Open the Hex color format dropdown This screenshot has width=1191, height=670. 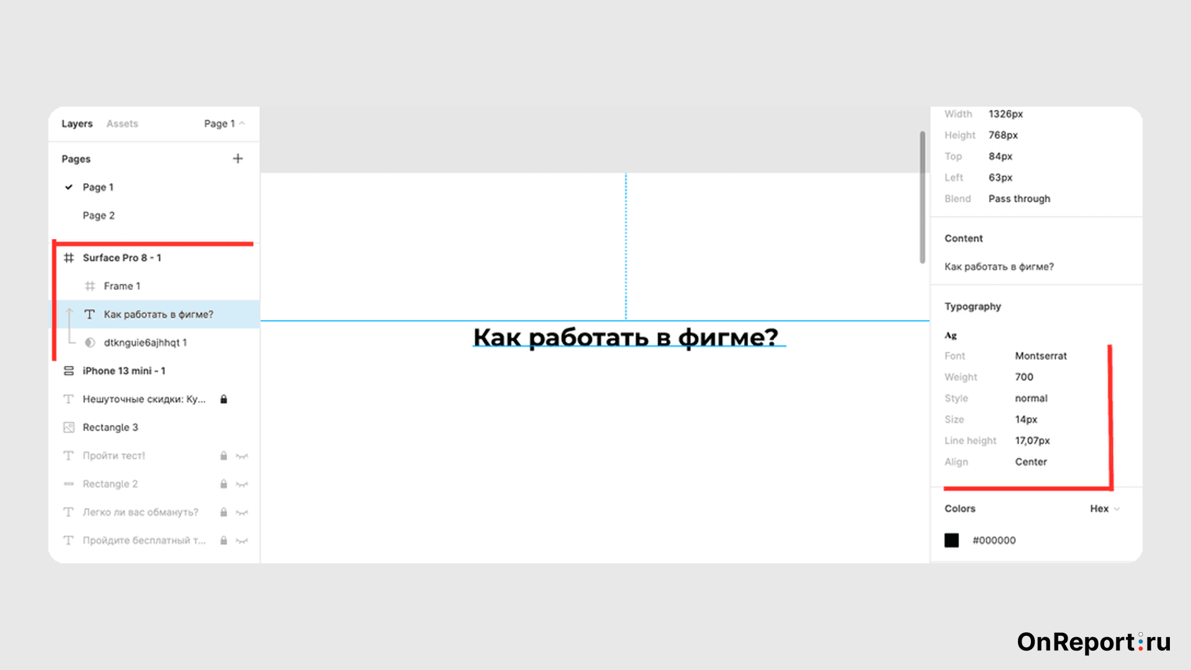(1105, 509)
